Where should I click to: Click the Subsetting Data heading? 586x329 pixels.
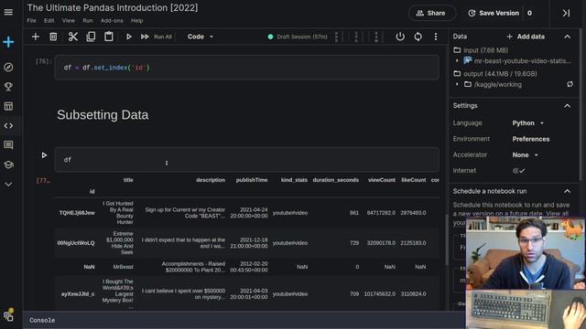103,115
